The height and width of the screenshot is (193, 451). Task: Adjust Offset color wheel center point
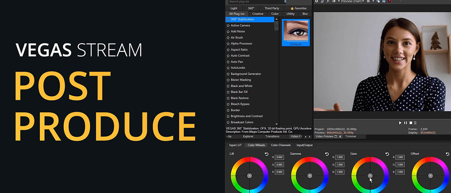[x=430, y=176]
